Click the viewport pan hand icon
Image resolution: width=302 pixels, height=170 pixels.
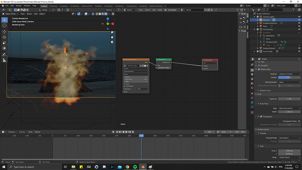coord(112,37)
